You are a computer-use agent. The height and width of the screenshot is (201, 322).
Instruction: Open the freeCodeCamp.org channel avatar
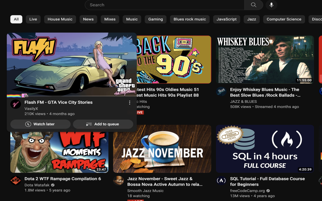(221, 180)
